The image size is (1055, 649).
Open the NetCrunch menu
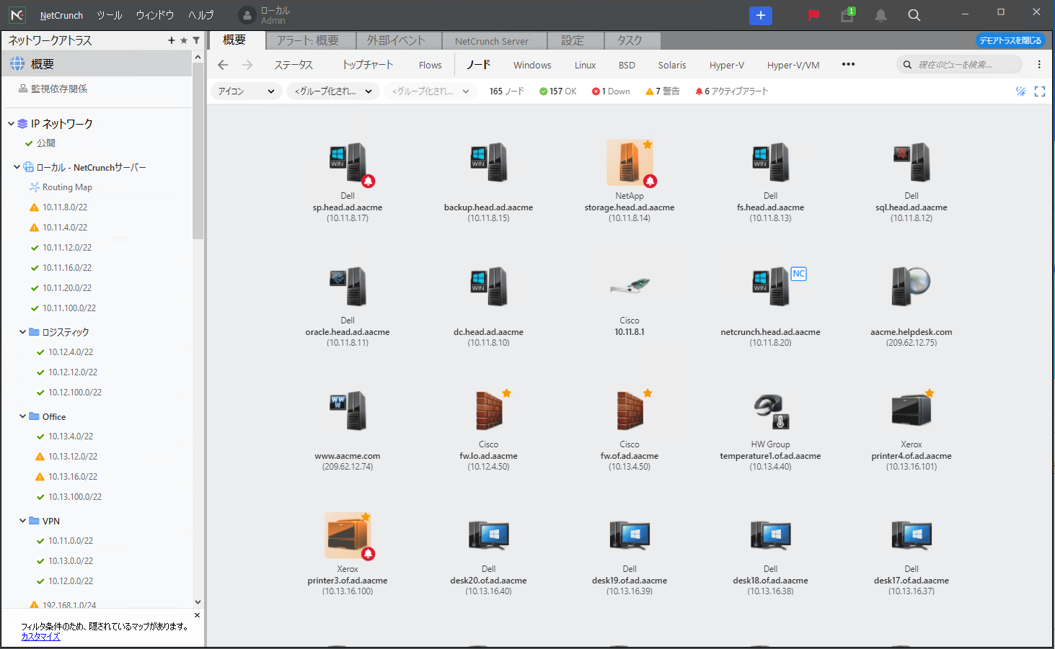pos(61,15)
